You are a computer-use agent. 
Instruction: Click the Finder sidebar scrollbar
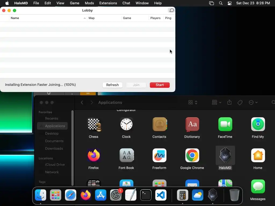point(73,148)
